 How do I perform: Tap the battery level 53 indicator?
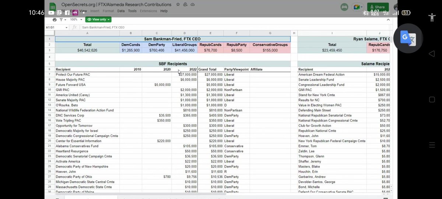(x=406, y=13)
